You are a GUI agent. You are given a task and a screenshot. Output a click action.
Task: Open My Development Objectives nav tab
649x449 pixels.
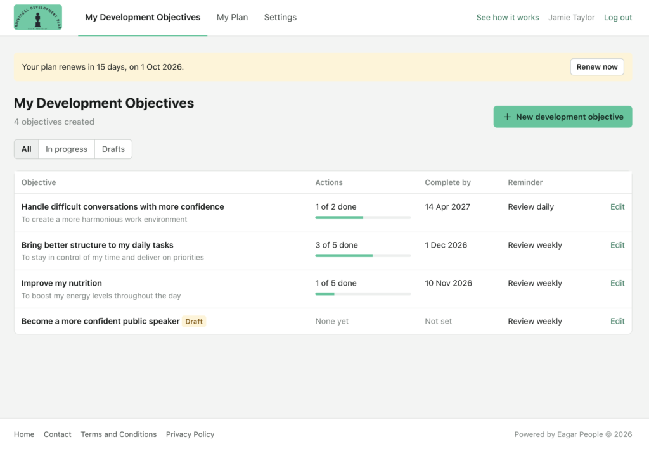[x=143, y=17]
